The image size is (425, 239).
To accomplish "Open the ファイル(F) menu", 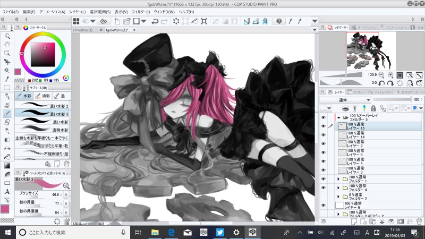I will (x=11, y=12).
